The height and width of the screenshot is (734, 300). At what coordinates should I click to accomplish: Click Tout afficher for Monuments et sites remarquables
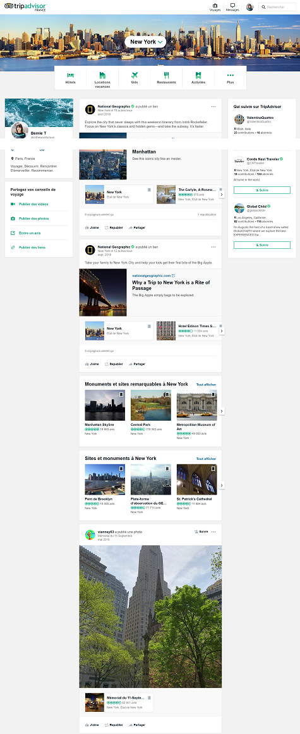207,384
